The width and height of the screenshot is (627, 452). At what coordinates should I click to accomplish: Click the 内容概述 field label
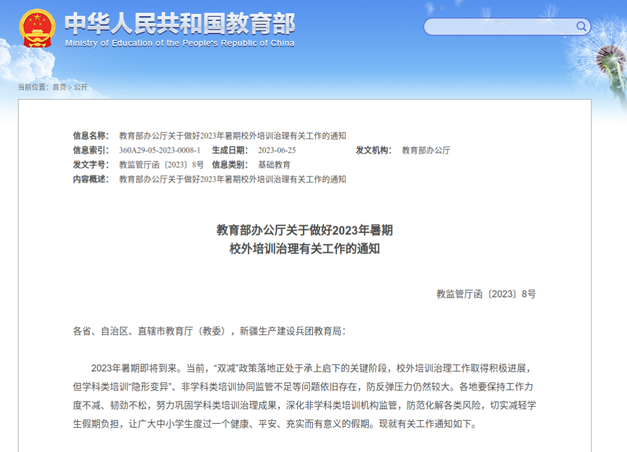click(x=91, y=179)
